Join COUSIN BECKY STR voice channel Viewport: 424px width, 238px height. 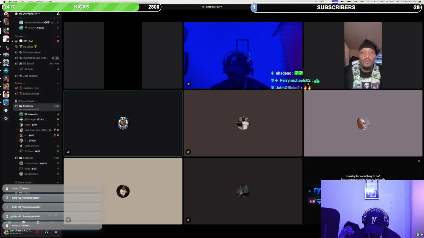36,58
